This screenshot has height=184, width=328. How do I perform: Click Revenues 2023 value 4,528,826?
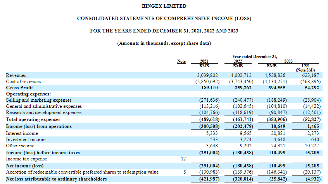[x=274, y=75]
